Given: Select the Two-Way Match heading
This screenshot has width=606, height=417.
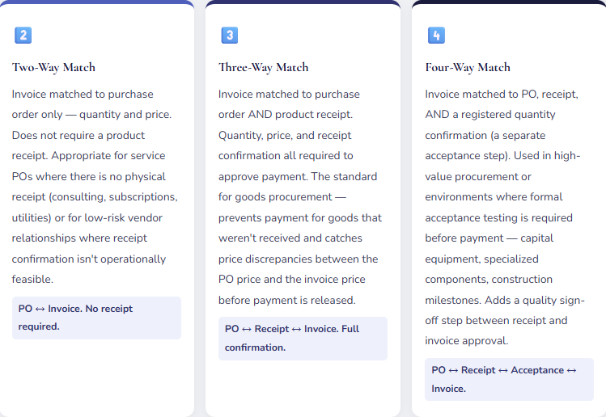Looking at the screenshot, I should [53, 67].
